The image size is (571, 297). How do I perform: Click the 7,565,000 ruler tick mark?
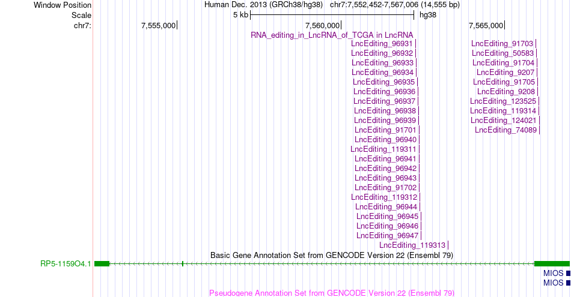coord(504,25)
